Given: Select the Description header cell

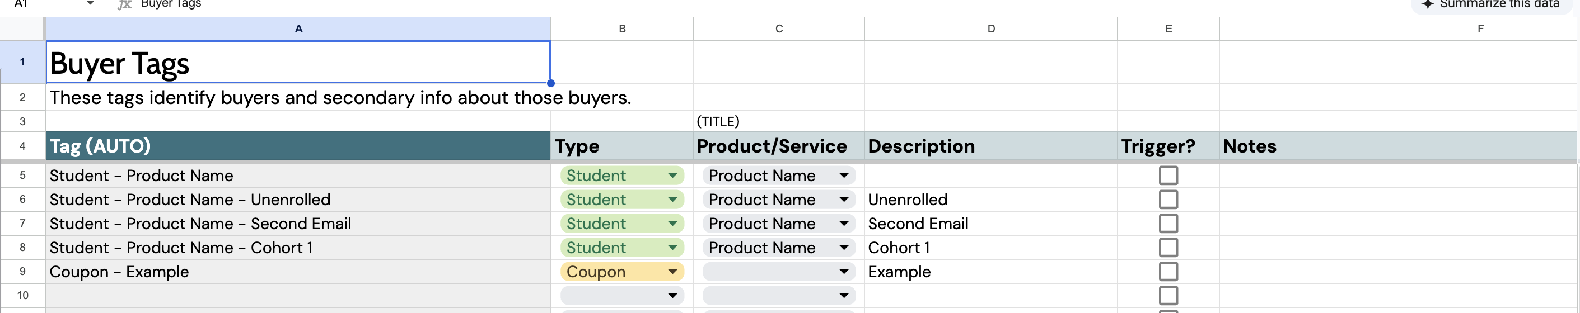Looking at the screenshot, I should (990, 146).
